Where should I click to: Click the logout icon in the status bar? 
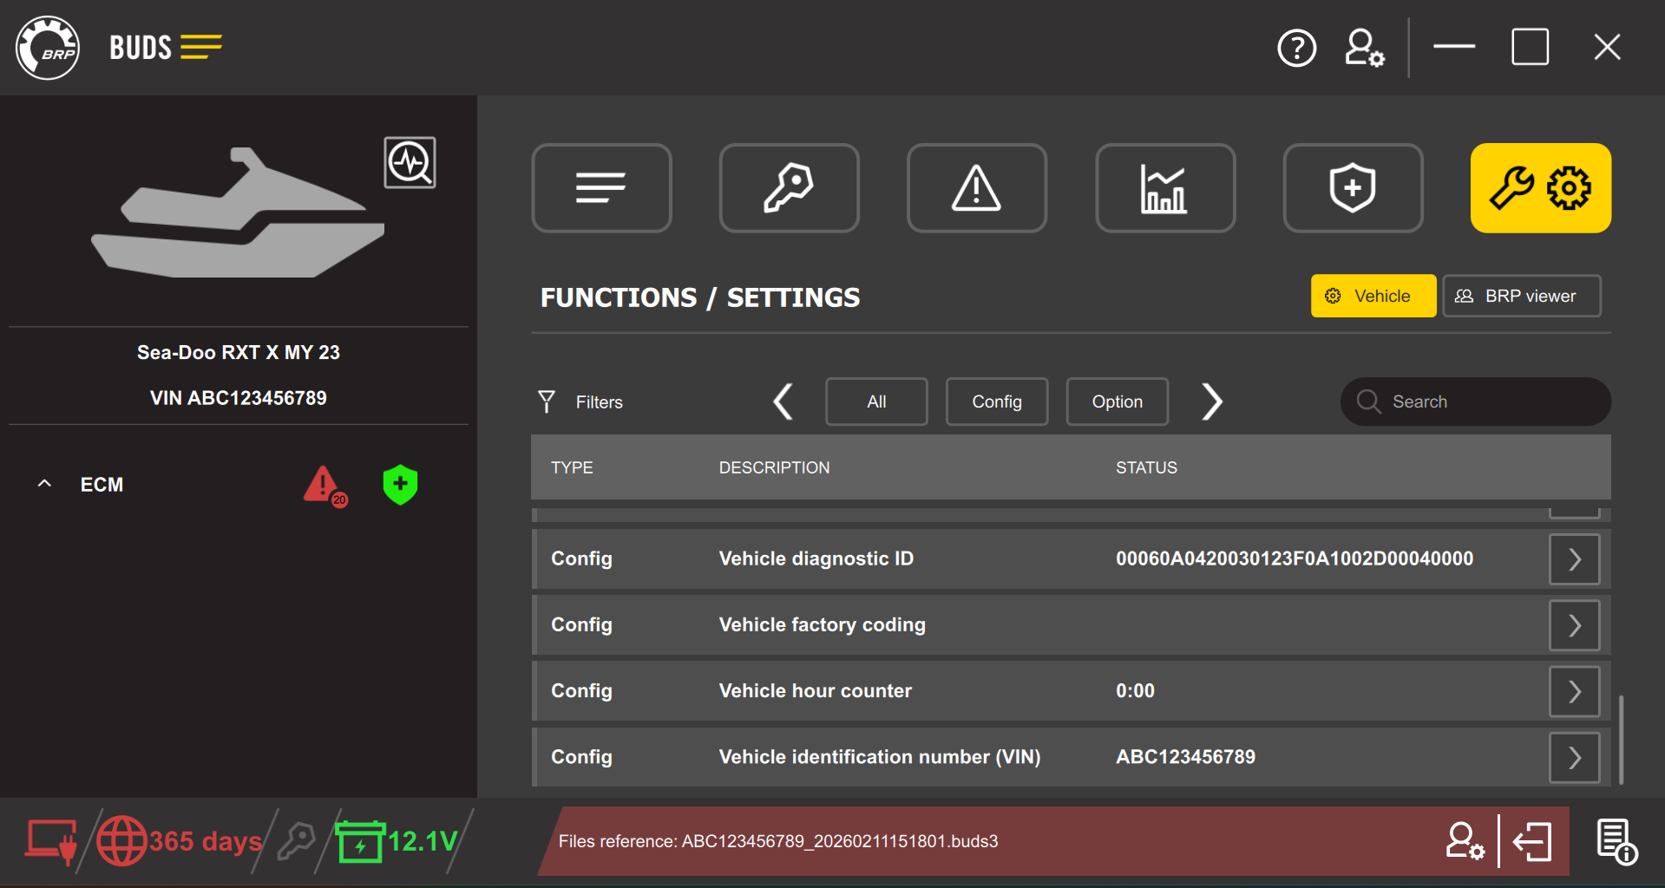[1532, 841]
